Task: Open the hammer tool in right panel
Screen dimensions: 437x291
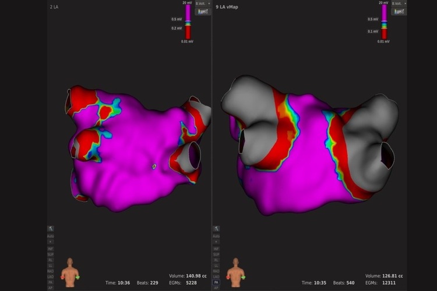Action: 216,229
